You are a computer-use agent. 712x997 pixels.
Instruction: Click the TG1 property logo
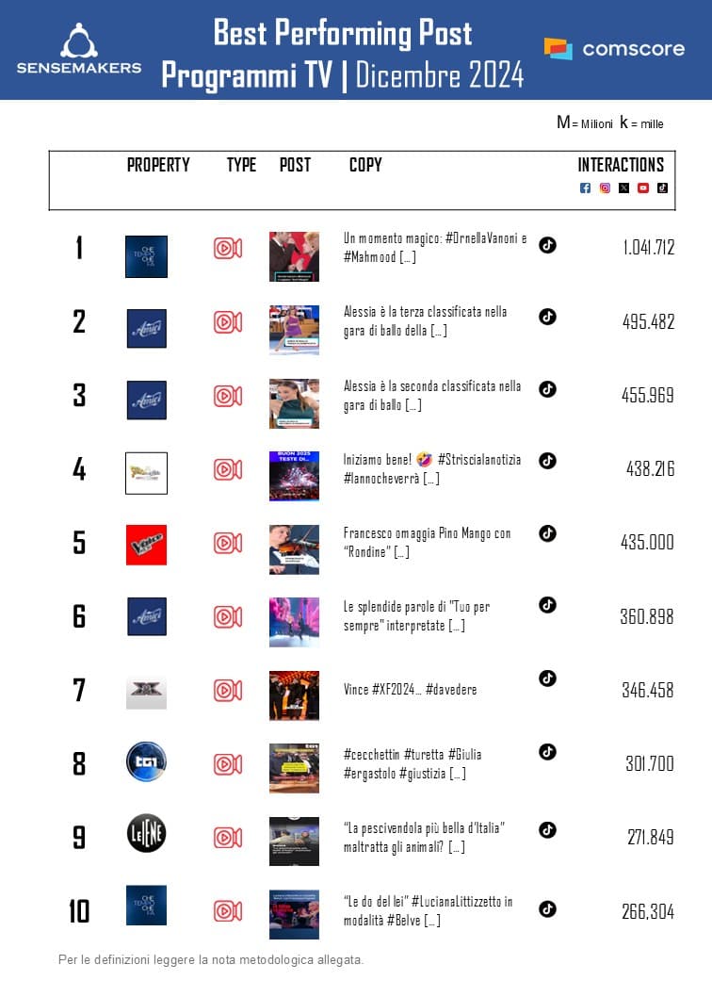[146, 762]
